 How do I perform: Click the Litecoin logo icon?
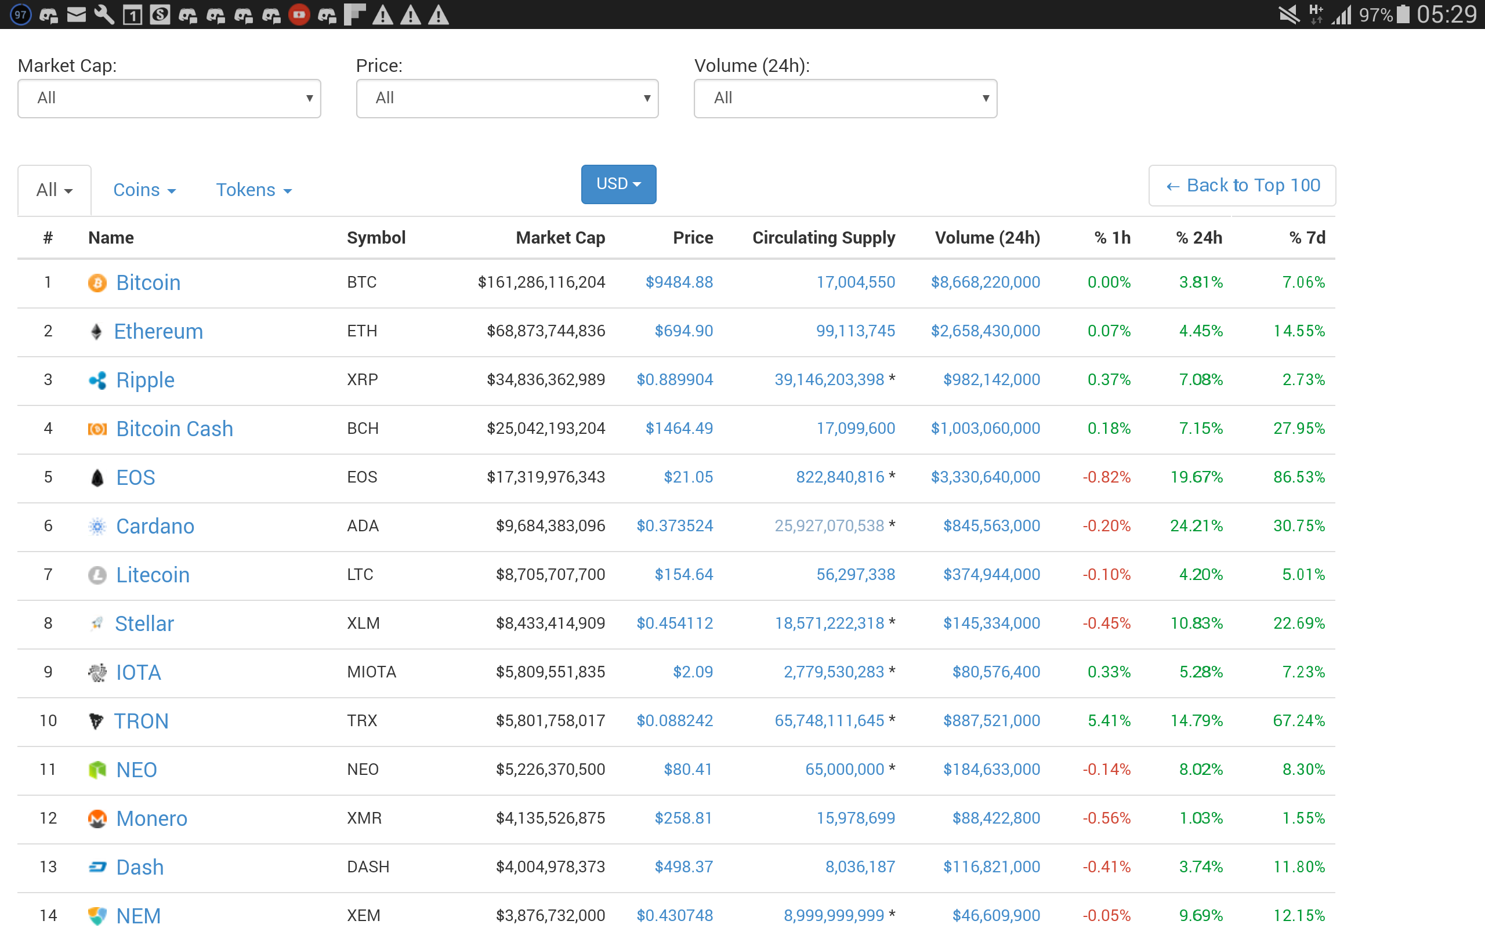point(97,575)
